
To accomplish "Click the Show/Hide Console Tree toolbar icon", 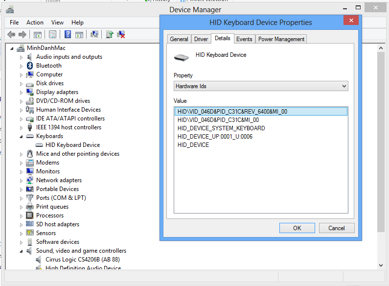I will tap(38, 34).
